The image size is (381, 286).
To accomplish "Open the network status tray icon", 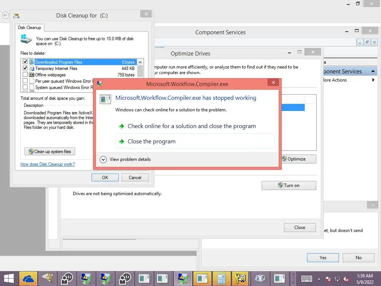I will tap(337, 279).
